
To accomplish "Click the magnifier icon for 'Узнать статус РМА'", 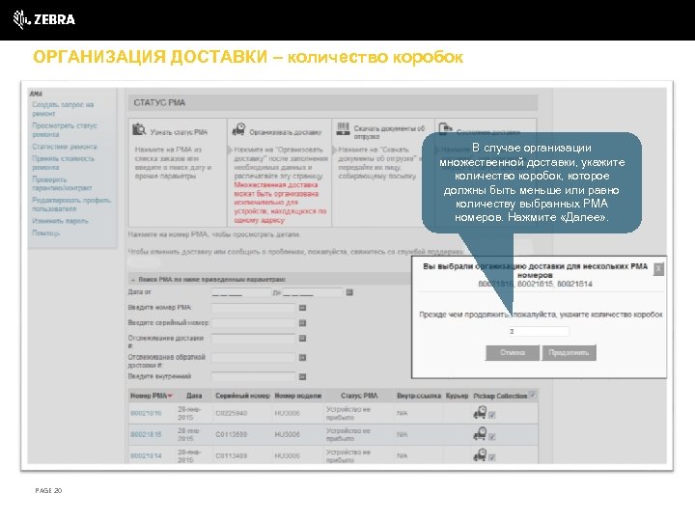I will (139, 129).
